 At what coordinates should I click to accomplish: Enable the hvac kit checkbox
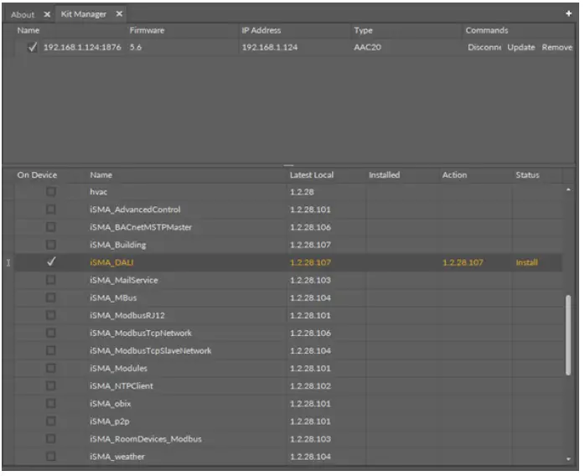pos(51,192)
